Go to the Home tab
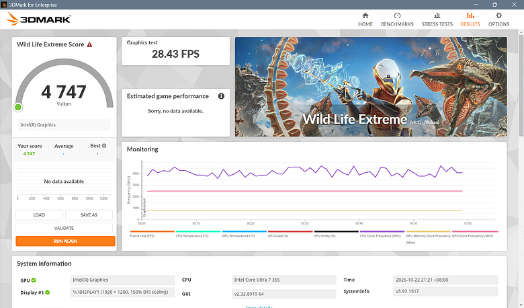The width and height of the screenshot is (524, 308). [365, 20]
